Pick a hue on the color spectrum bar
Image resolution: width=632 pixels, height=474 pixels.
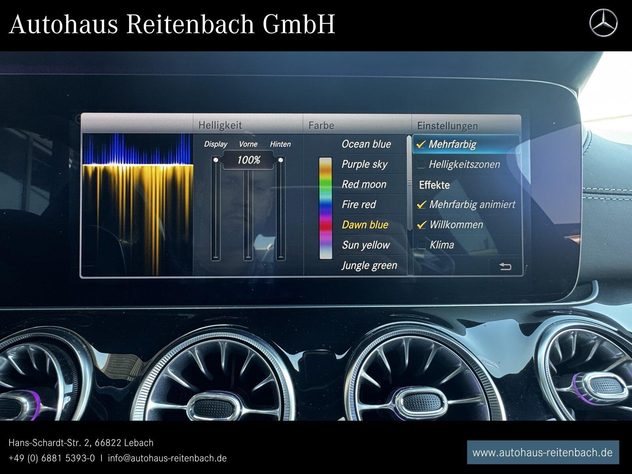click(x=325, y=208)
